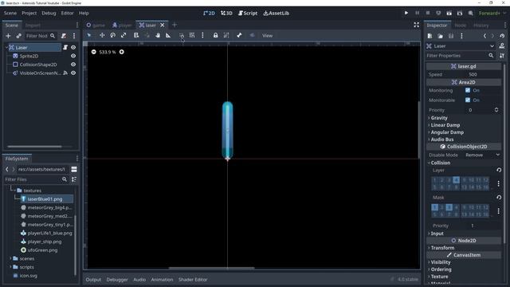The image size is (510, 287).
Task: Run the current scene clapperboard icon
Action: 449,13
